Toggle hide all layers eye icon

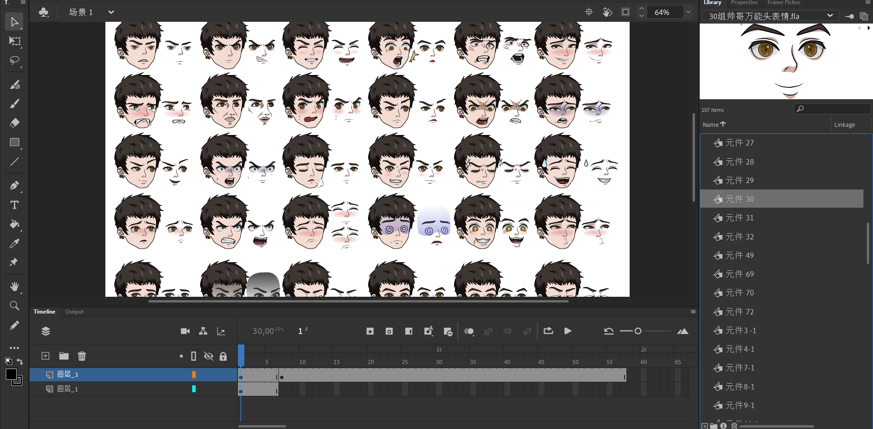pos(208,356)
